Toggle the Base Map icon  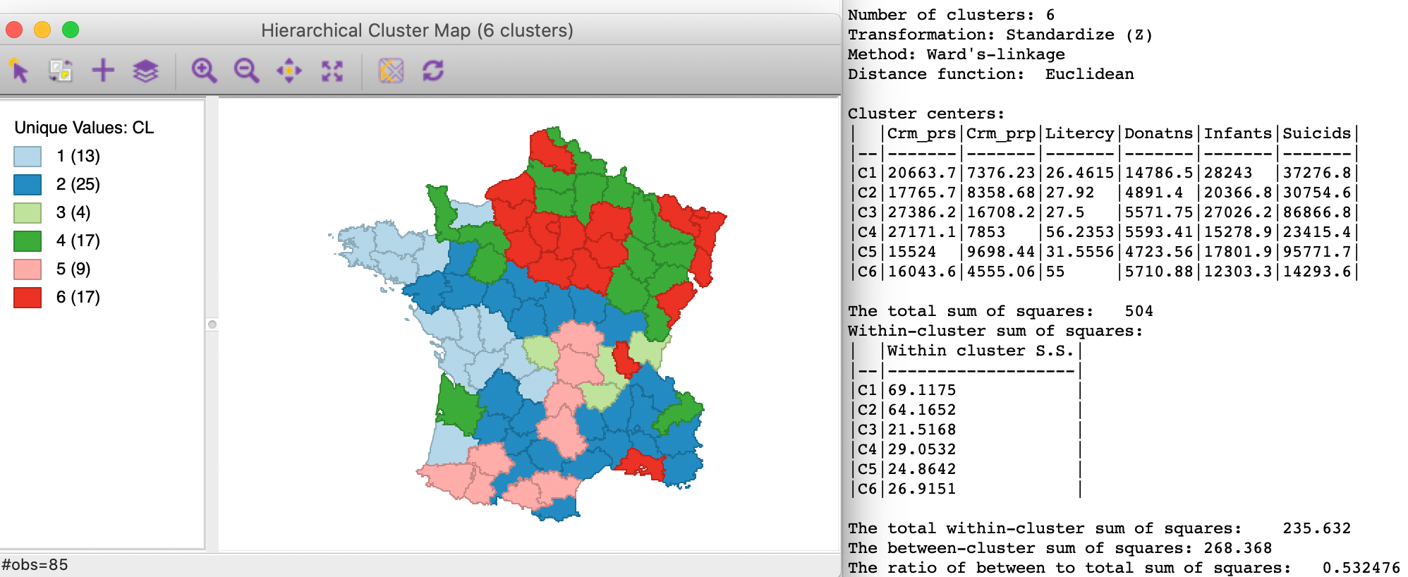(391, 71)
